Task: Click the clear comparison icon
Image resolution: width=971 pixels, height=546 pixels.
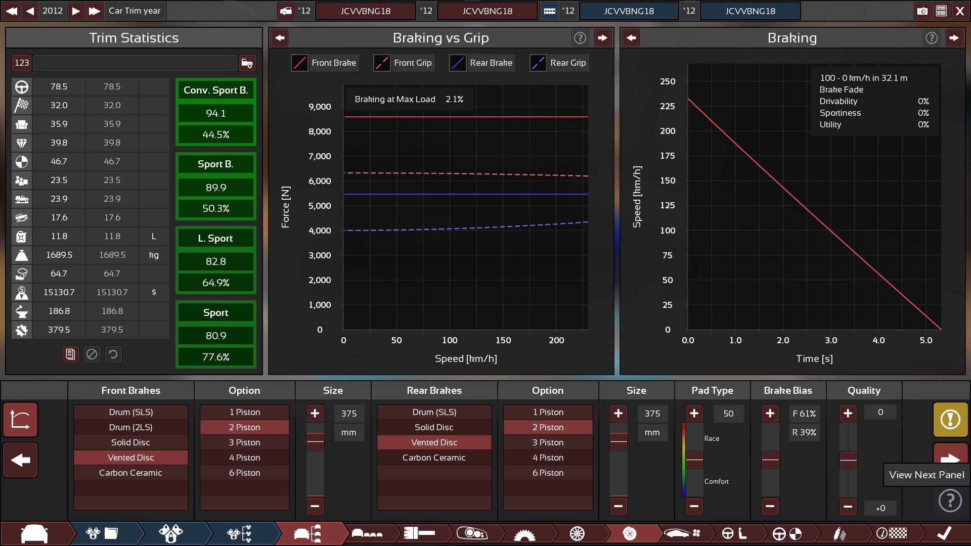Action: pos(92,354)
